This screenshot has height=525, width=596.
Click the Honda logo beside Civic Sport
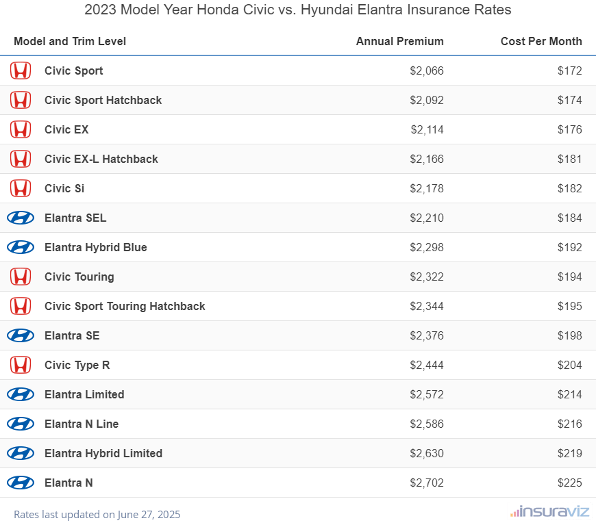[21, 71]
